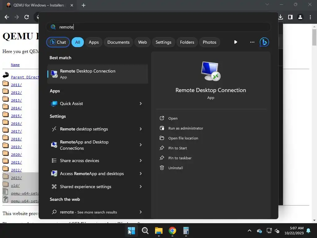Screen dimensions: 317x238
Task: Expand Quick Assist result chevron
Action: pyautogui.click(x=141, y=104)
